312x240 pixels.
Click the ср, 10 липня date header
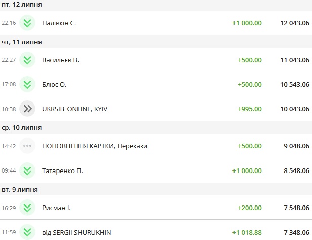click(x=21, y=127)
